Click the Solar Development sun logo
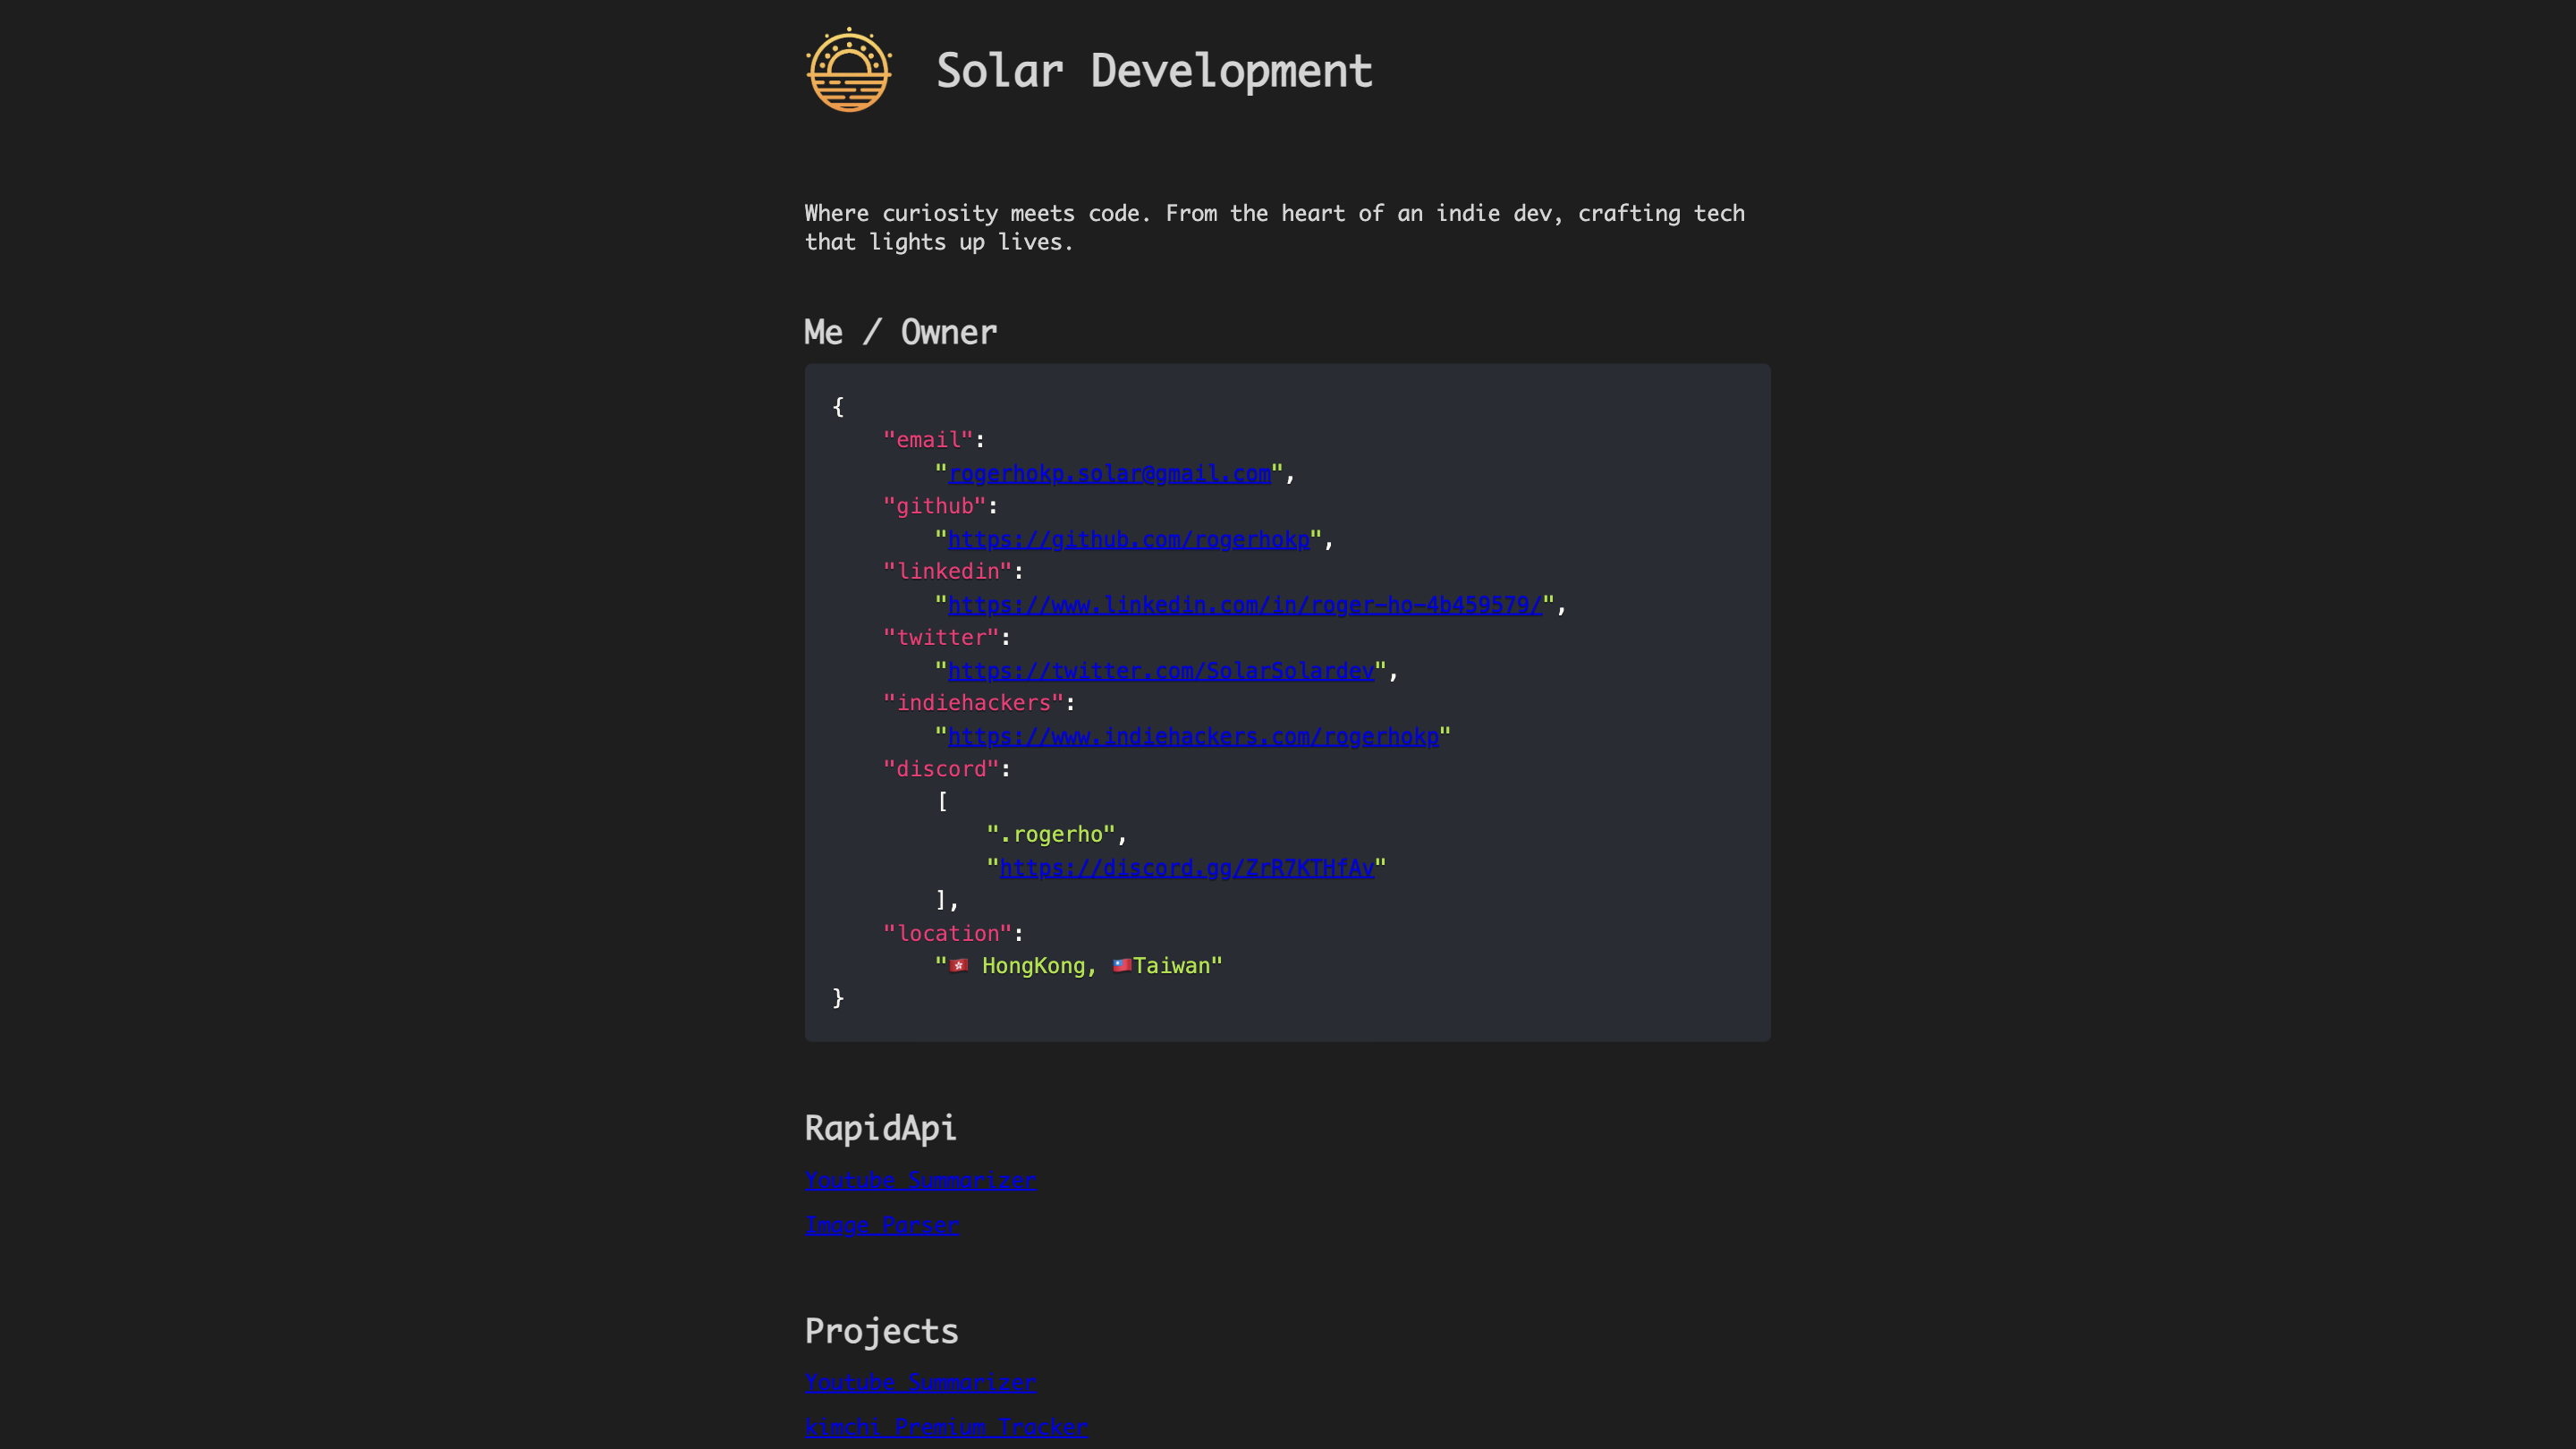Screen dimensions: 2576x1449 coord(849,70)
